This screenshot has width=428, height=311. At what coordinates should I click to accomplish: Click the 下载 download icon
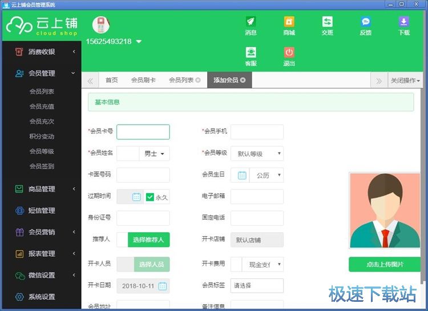click(x=403, y=23)
